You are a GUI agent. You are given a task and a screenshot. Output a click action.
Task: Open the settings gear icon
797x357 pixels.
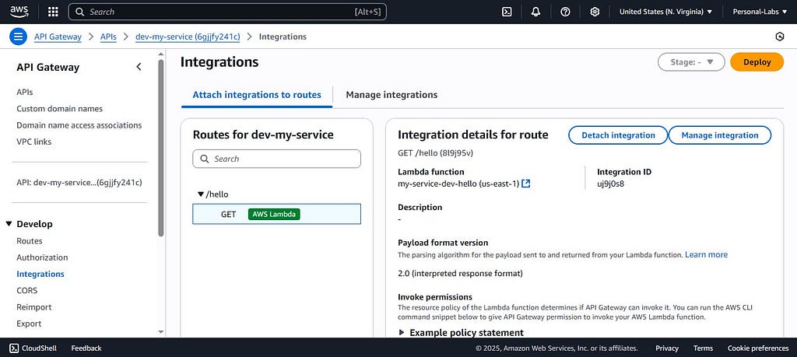[x=595, y=12]
